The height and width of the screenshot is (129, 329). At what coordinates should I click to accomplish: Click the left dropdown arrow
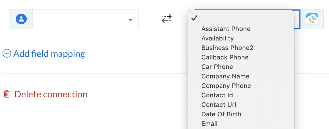coord(131,20)
